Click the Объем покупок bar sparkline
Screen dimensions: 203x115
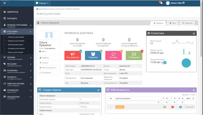pyautogui.click(x=187, y=52)
